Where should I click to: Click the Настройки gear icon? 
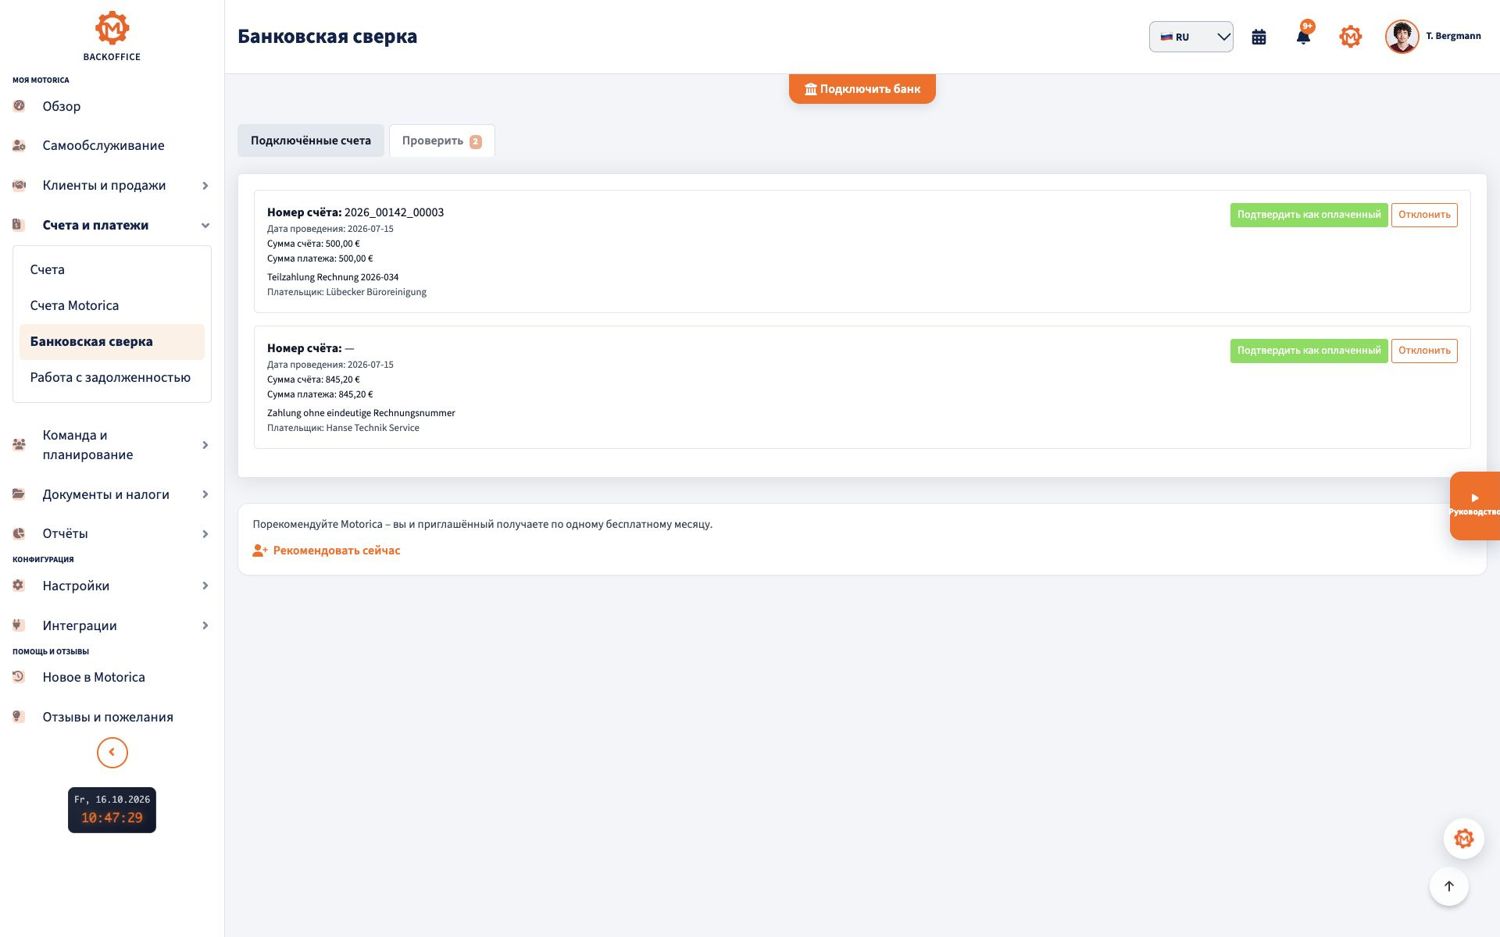(x=20, y=585)
